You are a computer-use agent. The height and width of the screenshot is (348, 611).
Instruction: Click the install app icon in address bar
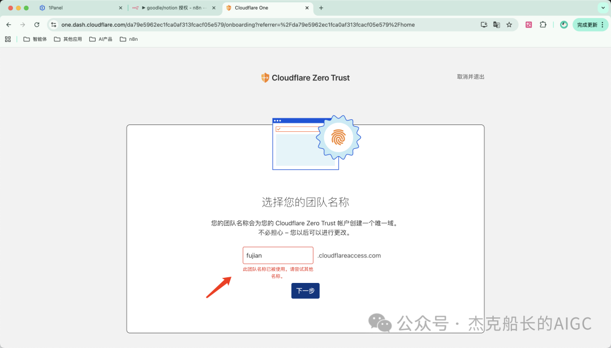(484, 24)
